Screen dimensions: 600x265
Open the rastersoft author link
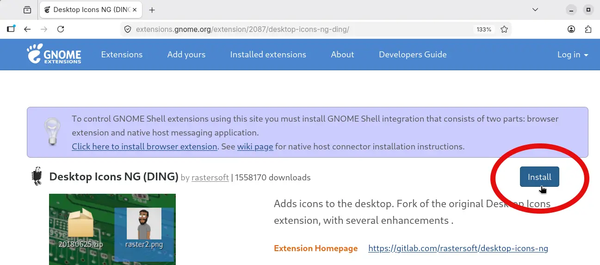pos(210,178)
